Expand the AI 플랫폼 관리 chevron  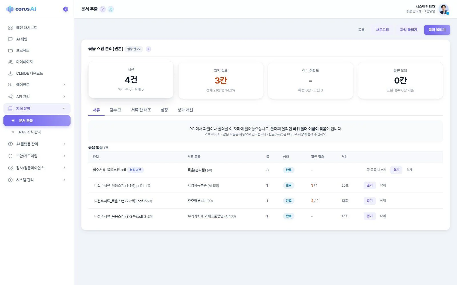click(x=64, y=144)
